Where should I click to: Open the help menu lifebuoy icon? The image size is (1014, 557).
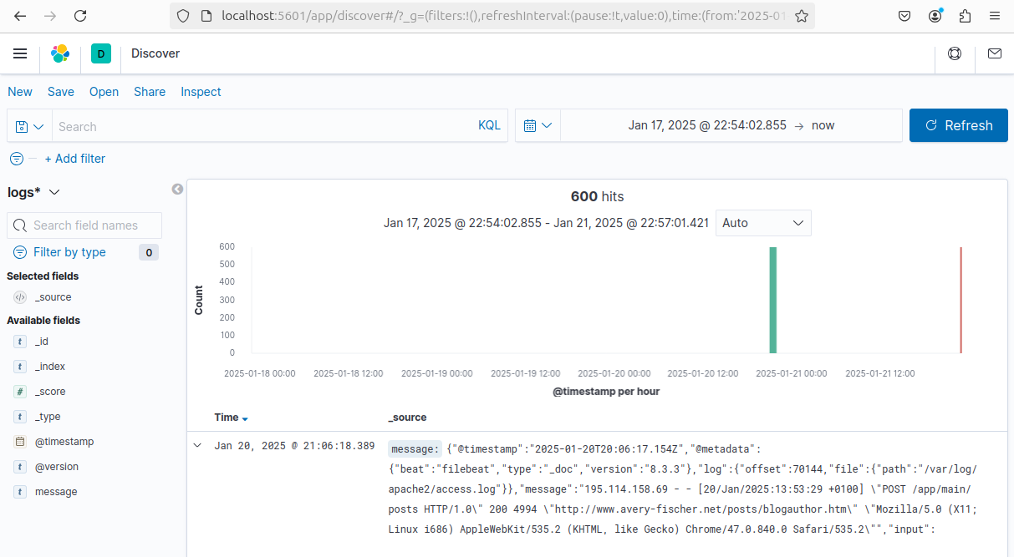click(x=954, y=53)
